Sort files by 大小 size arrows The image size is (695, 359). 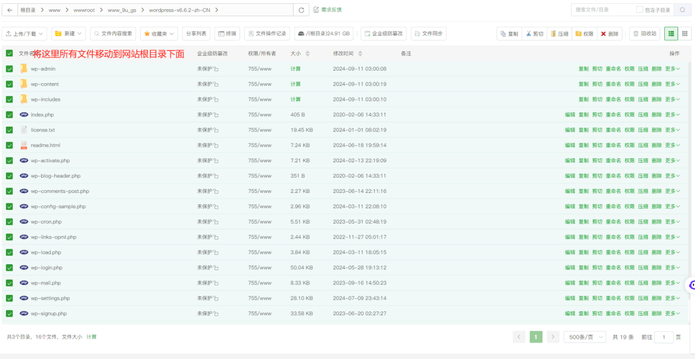pos(307,54)
